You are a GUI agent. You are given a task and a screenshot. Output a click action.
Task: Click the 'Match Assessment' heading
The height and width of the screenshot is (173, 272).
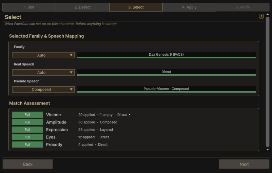[x=30, y=103]
